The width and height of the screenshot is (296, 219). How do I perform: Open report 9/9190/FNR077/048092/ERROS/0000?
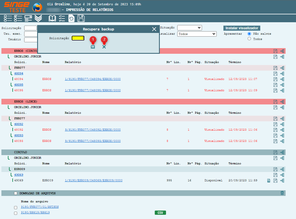[93, 130]
